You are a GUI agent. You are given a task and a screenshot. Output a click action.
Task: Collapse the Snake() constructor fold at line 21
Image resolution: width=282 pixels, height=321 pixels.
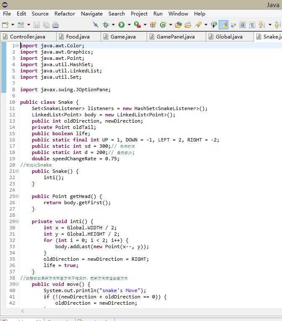point(17,171)
